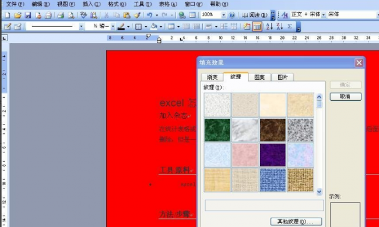Open the 帮助 menu

point(219,4)
